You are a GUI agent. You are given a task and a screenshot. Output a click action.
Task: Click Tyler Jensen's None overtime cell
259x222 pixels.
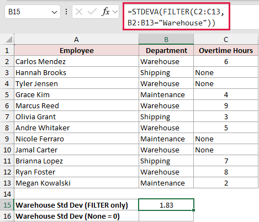point(226,83)
